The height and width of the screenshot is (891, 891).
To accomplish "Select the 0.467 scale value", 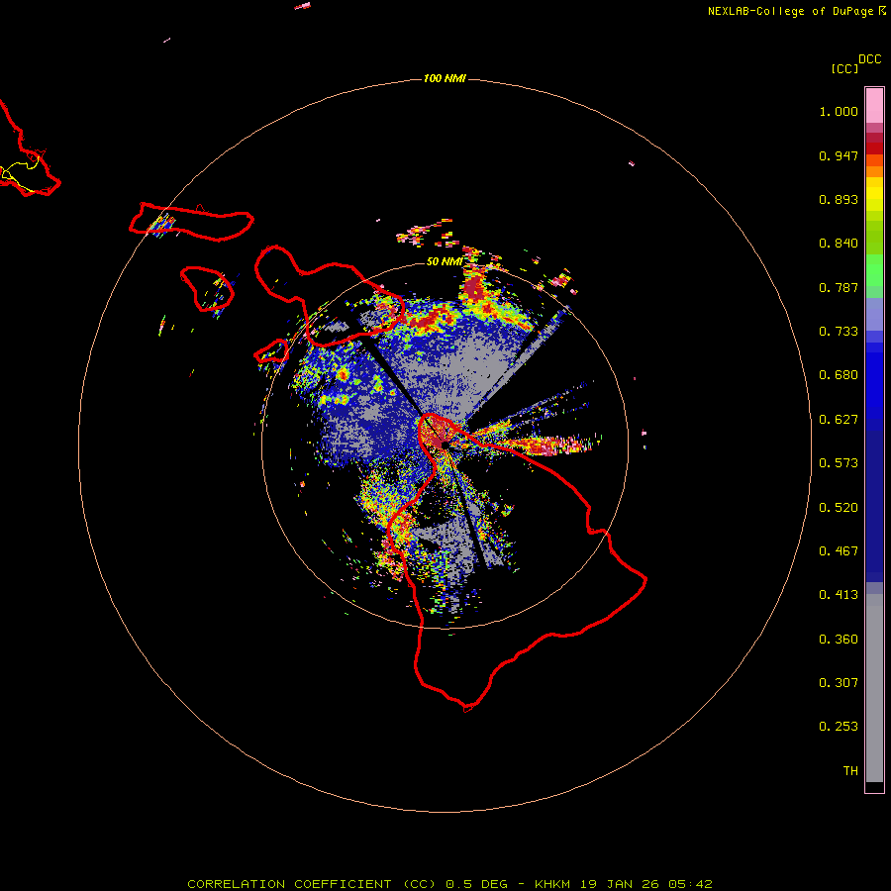I will (839, 551).
